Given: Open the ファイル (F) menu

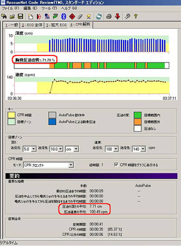Looking at the screenshot, I should pyautogui.click(x=10, y=8).
